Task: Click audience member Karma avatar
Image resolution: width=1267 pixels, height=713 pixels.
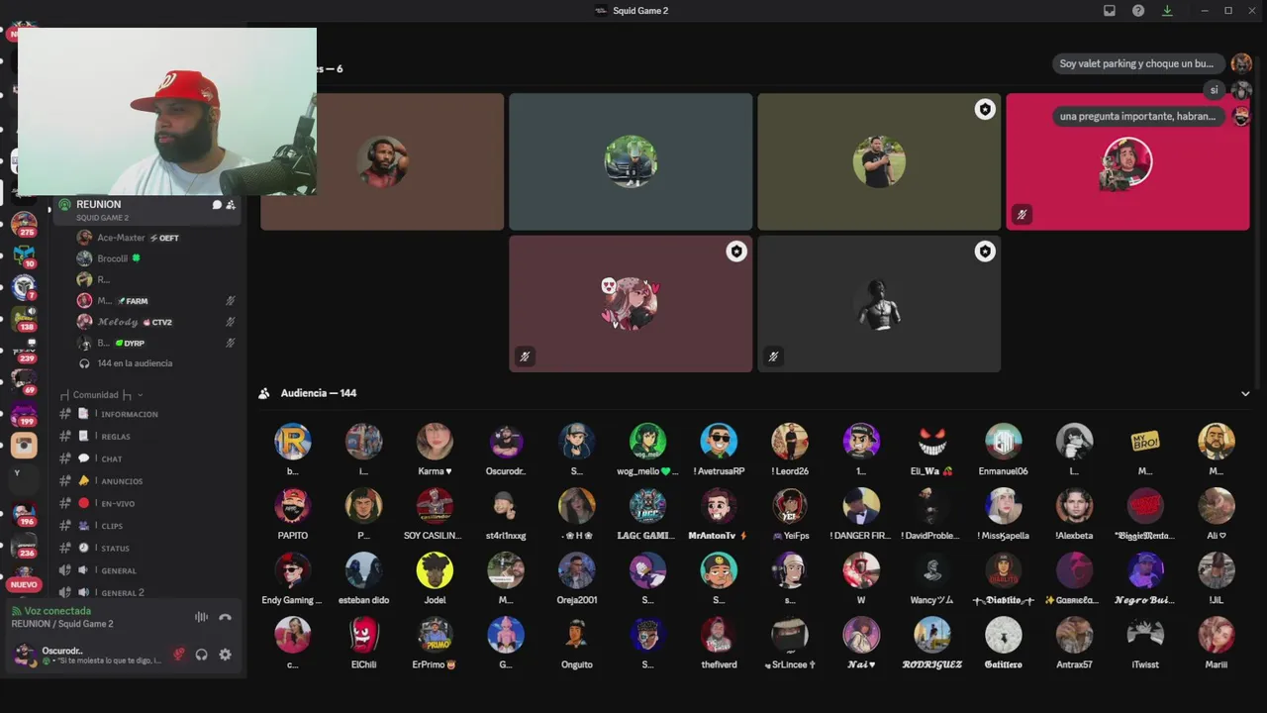Action: click(435, 442)
